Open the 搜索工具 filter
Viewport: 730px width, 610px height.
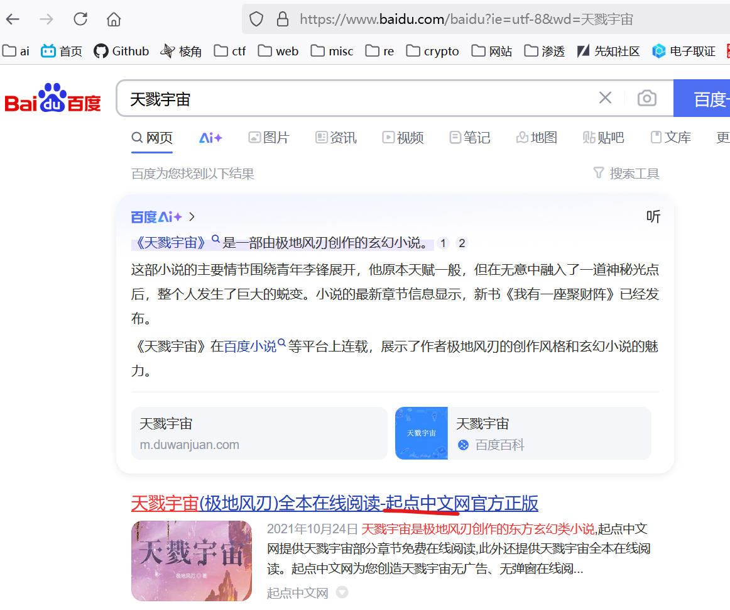[x=626, y=174]
